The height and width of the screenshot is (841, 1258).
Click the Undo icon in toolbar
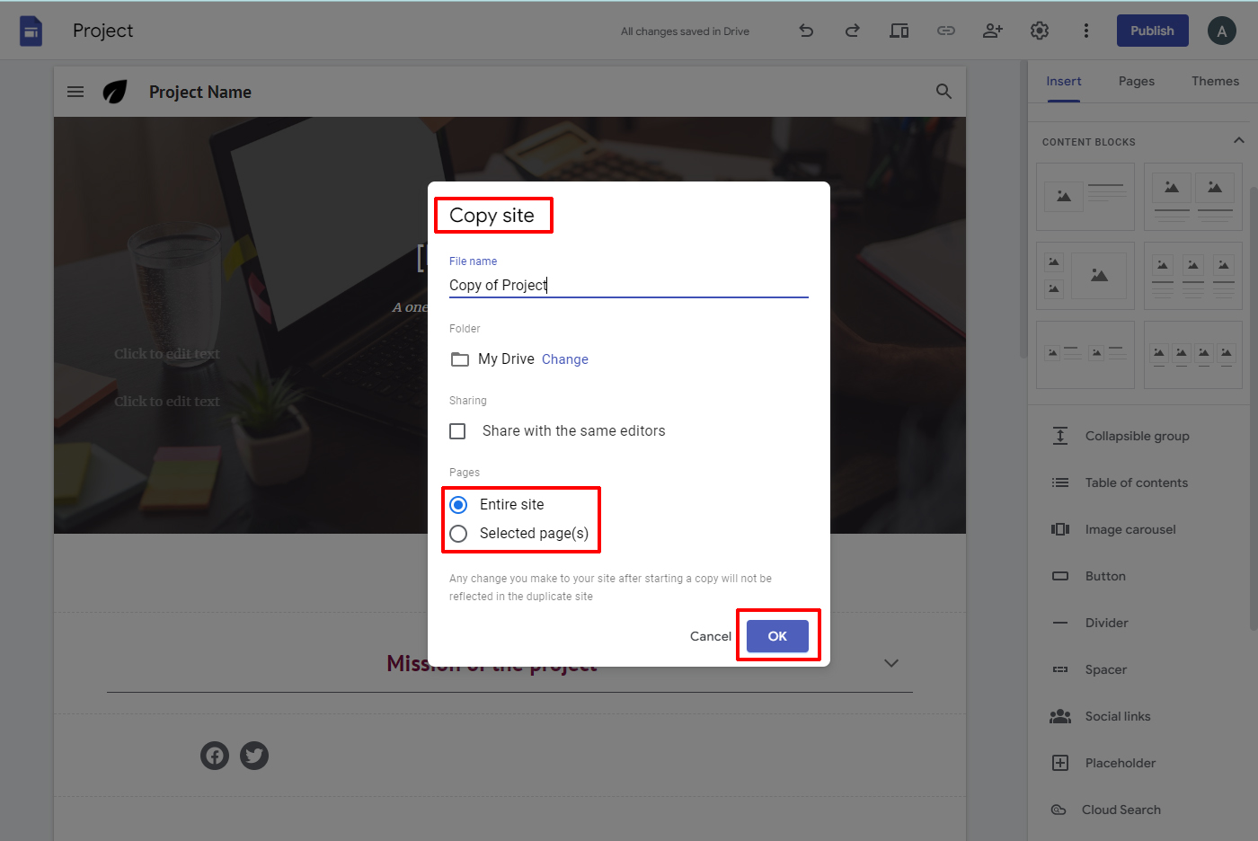click(x=806, y=31)
